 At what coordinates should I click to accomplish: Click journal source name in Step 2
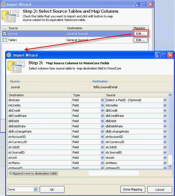pos(13,34)
